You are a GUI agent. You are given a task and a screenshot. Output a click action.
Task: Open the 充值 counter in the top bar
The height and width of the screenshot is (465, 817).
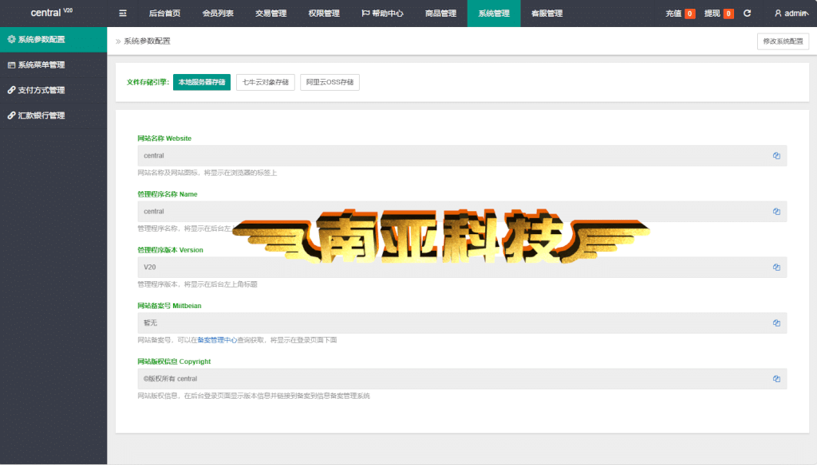(x=680, y=13)
